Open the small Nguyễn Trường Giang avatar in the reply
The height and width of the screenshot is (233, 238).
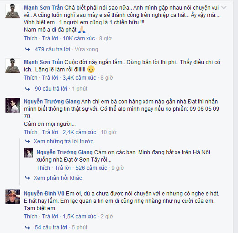pos(28,153)
